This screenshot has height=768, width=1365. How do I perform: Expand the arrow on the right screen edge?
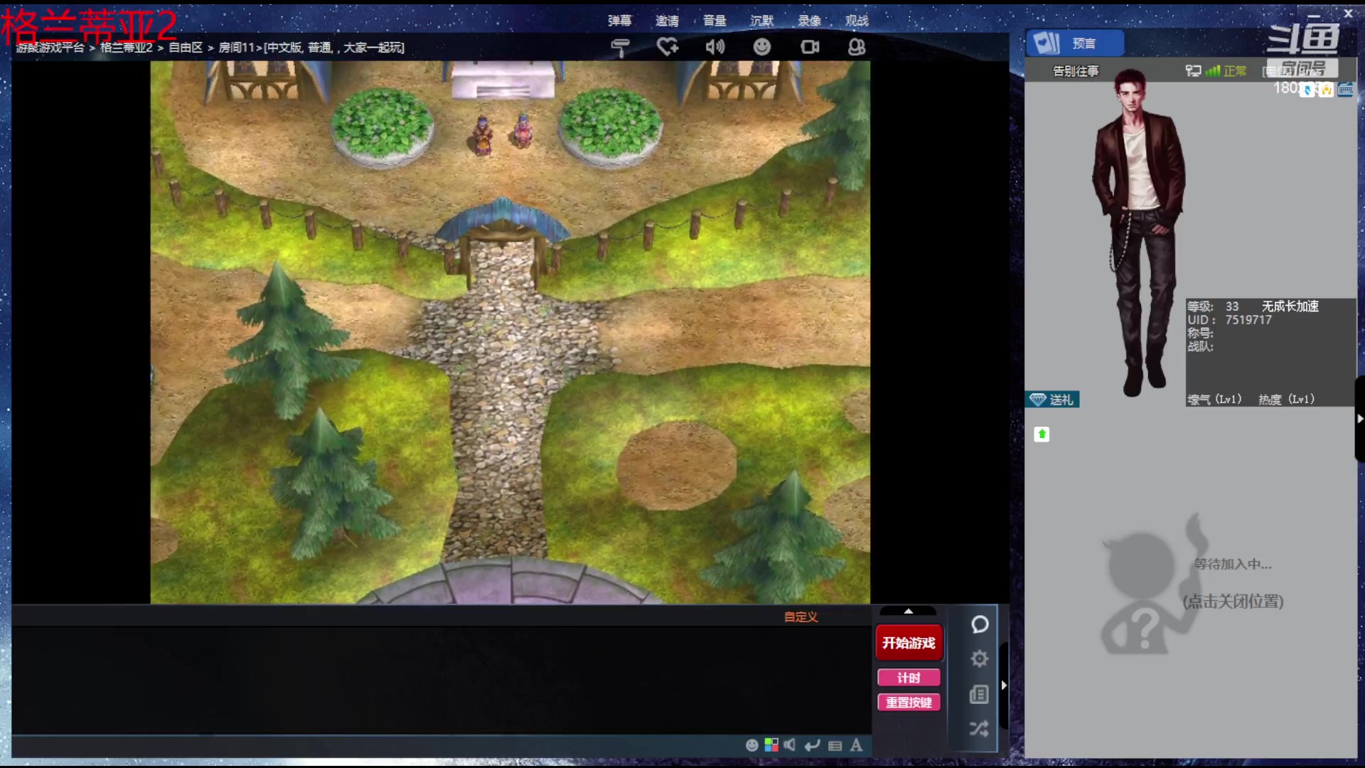pos(1360,419)
